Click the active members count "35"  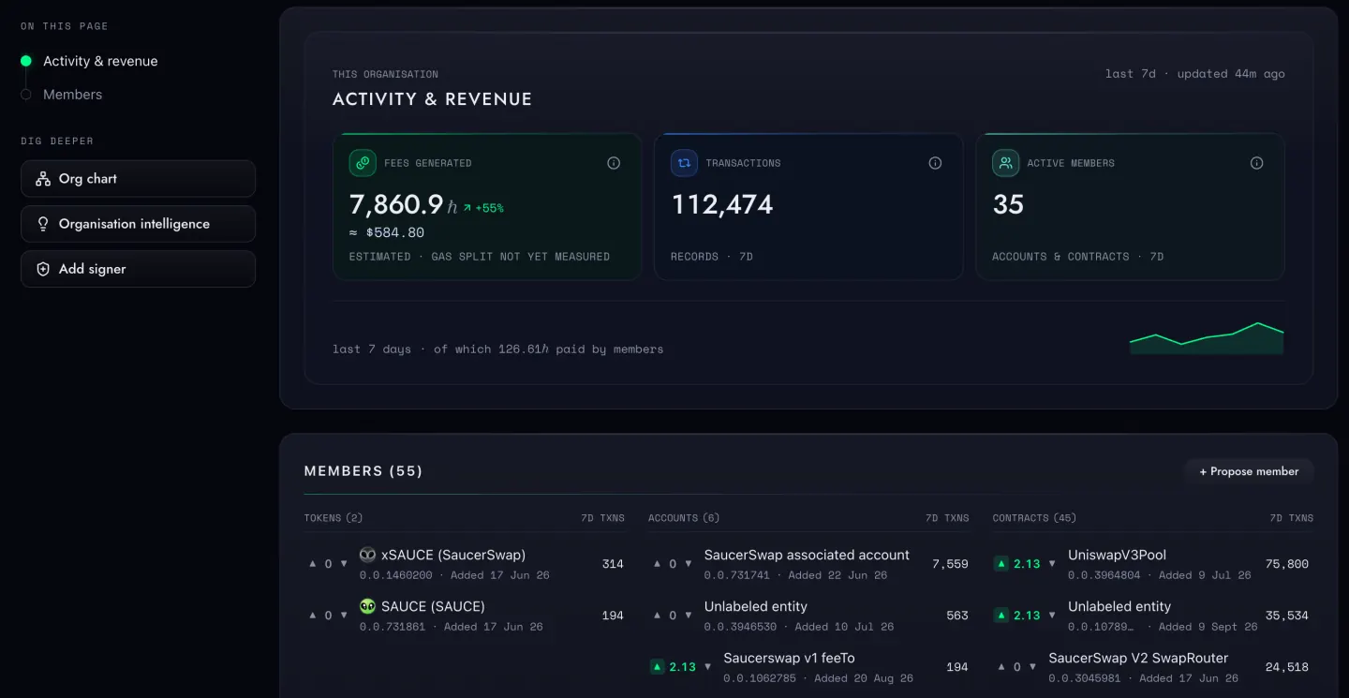[1008, 204]
